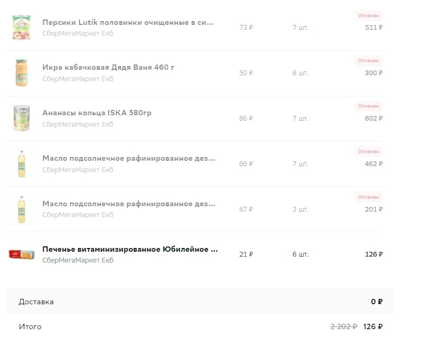The image size is (433, 340).
Task: Click the Доставка delivery row
Action: click(x=200, y=302)
